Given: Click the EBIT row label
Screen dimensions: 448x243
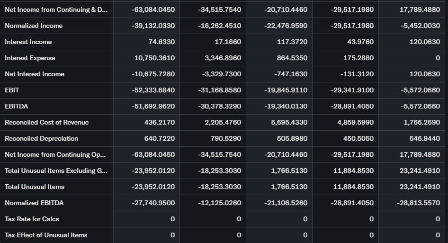Looking at the screenshot, I should coord(12,90).
